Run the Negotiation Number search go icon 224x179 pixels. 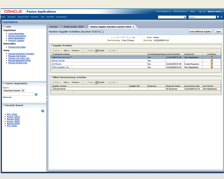(36, 94)
